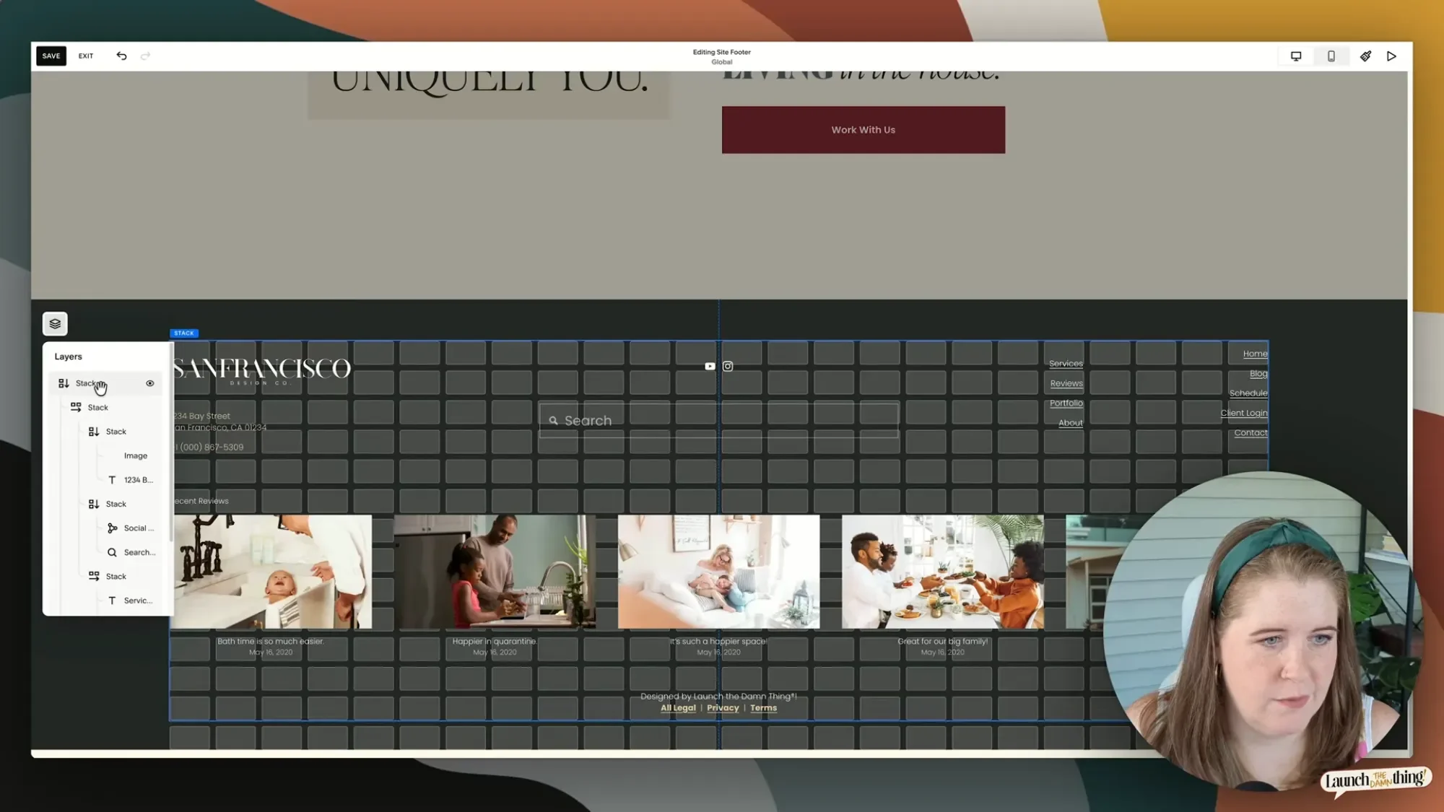This screenshot has height=812, width=1444.
Task: Preview the site with play icon
Action: pos(1391,56)
